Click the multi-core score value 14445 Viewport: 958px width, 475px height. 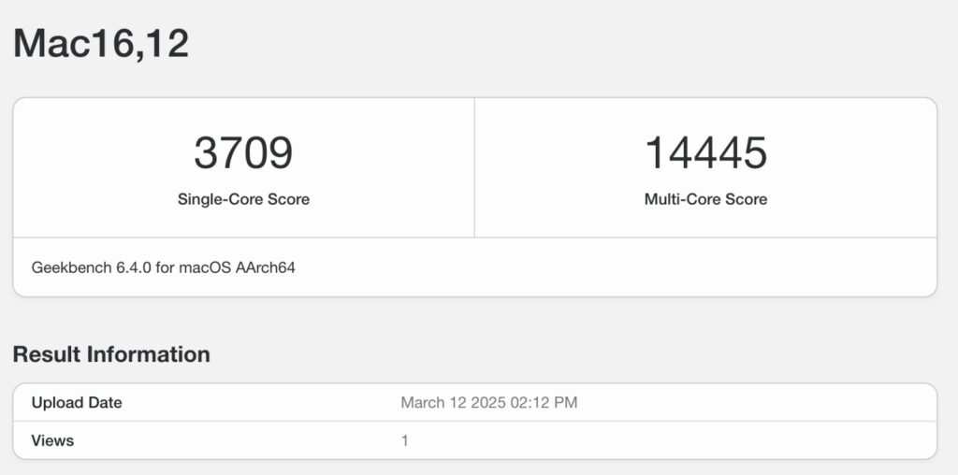(x=705, y=153)
